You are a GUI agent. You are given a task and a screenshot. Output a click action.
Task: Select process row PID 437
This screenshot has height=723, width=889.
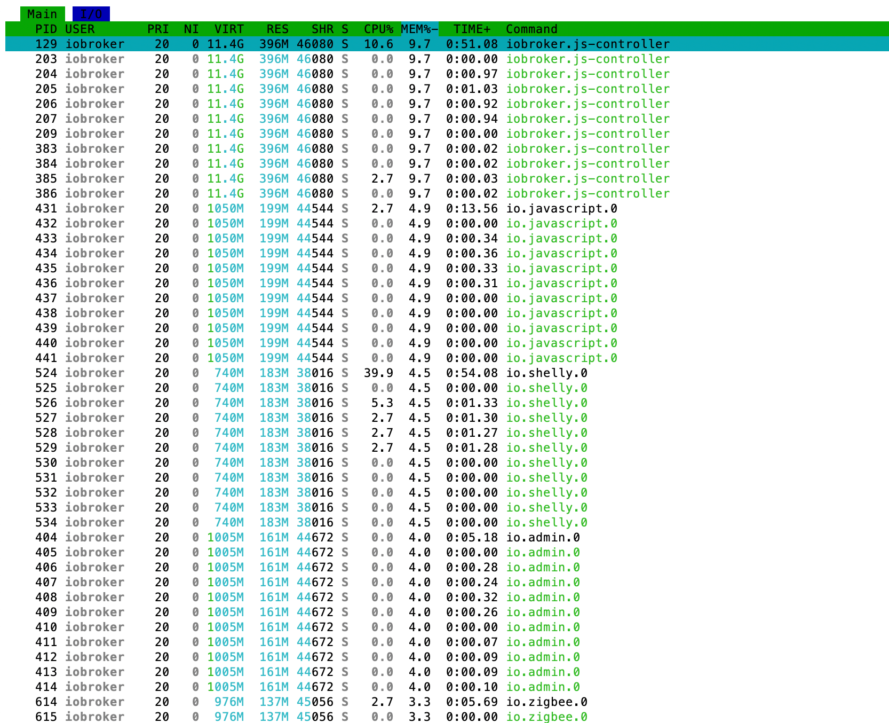(447, 298)
